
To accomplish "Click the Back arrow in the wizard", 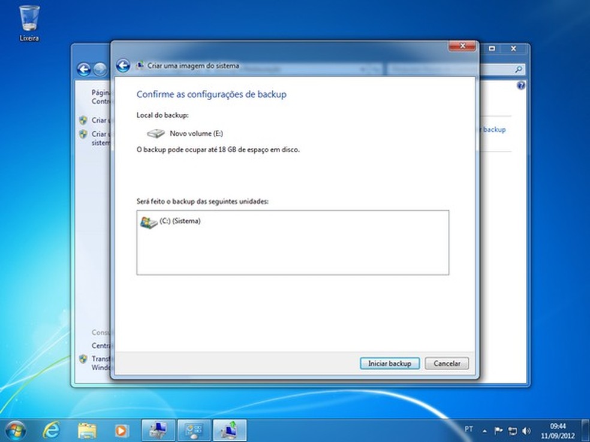I will click(122, 66).
